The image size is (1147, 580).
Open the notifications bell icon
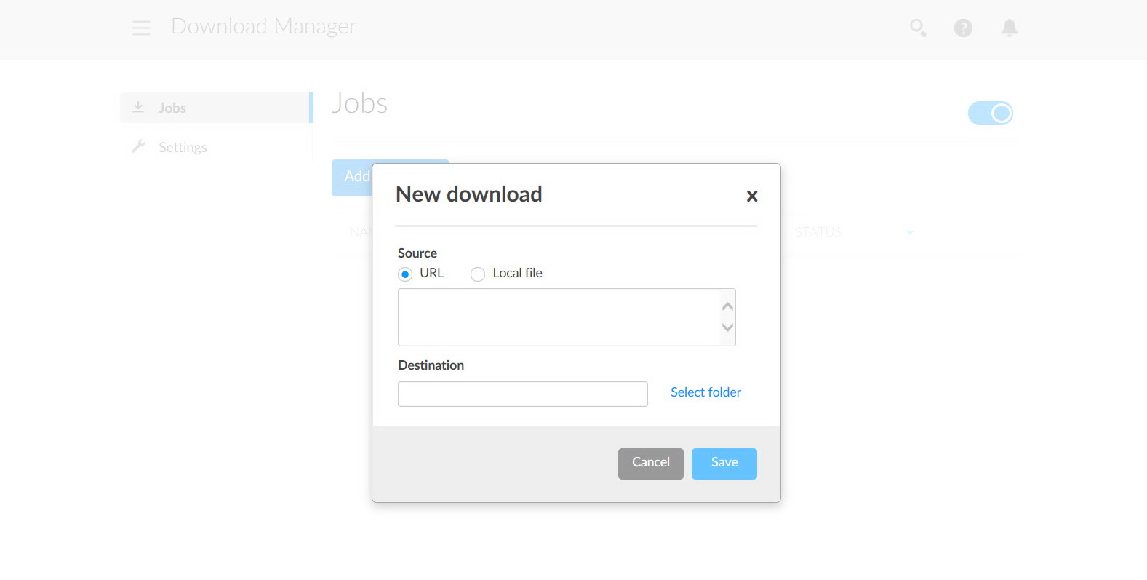click(1010, 28)
